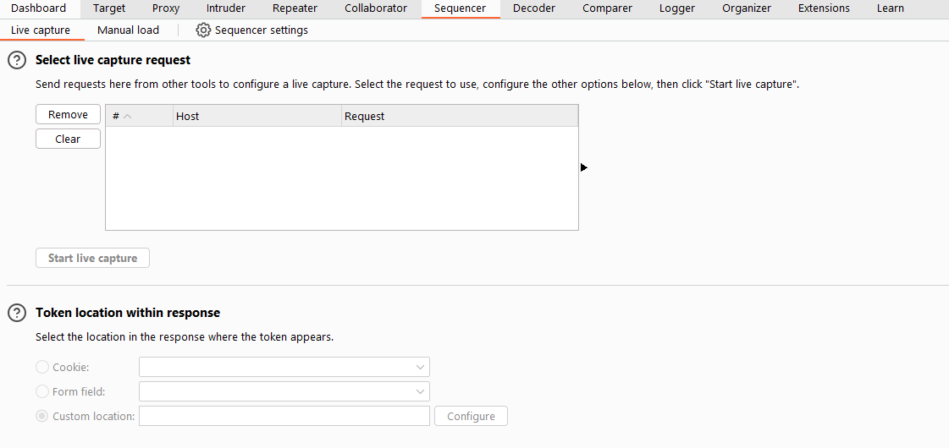Click the Host column header

coord(257,116)
